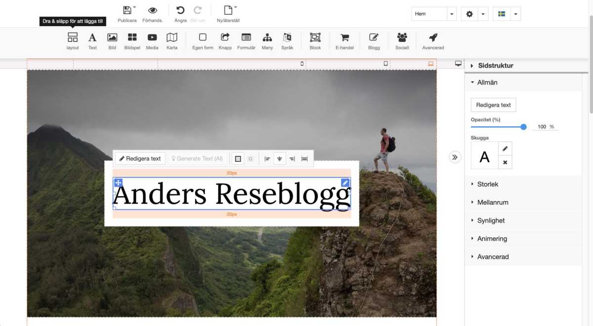This screenshot has height=326, width=593.
Task: Click the Swedish flag button
Action: pos(501,14)
